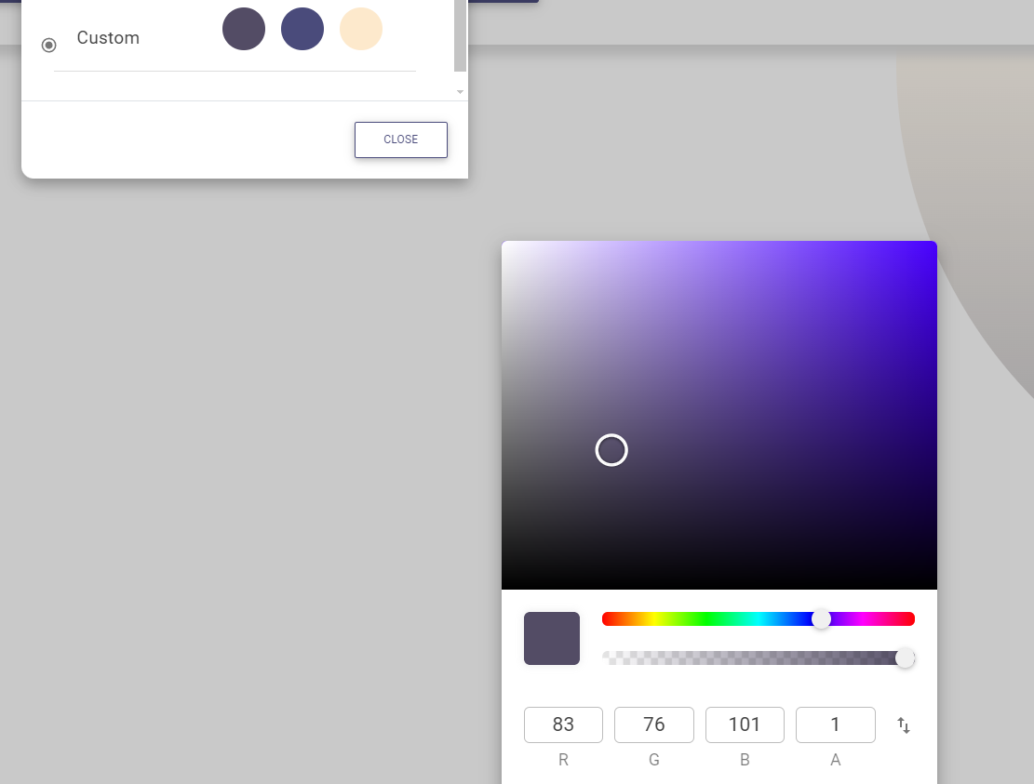Edit the G value field

click(653, 724)
